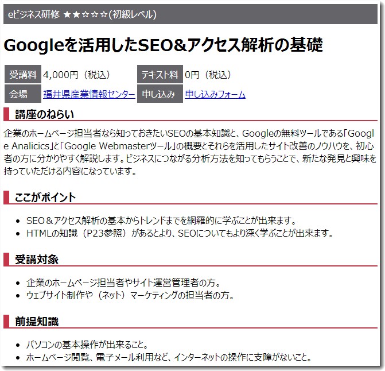Click the ここがポイント section heading

pos(45,198)
